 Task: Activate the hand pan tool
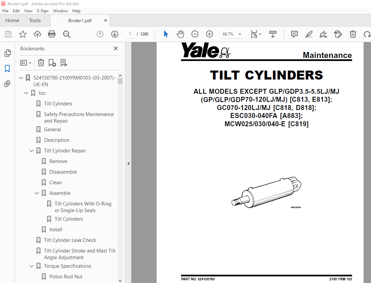180,34
